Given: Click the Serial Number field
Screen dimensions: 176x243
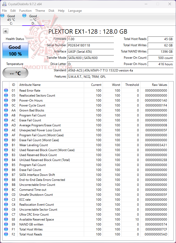Looking at the screenshot, I should (x=91, y=45).
